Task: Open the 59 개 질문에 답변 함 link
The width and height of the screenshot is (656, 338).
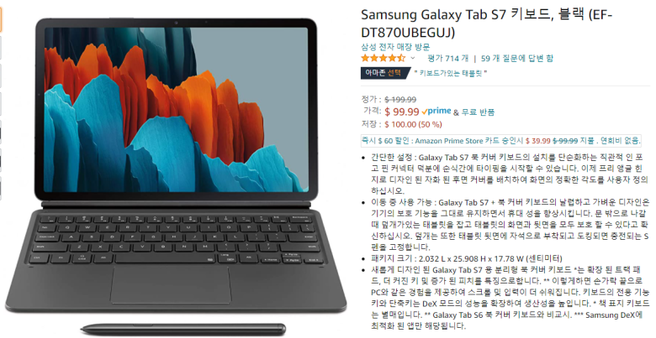Action: click(517, 59)
